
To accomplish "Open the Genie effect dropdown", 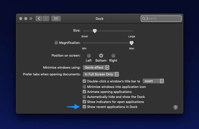I will click(96, 68).
